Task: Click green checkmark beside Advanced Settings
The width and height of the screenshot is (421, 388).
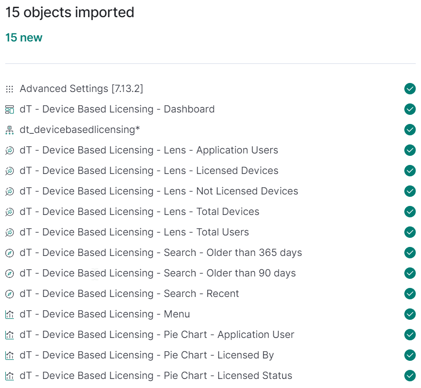Action: point(410,89)
